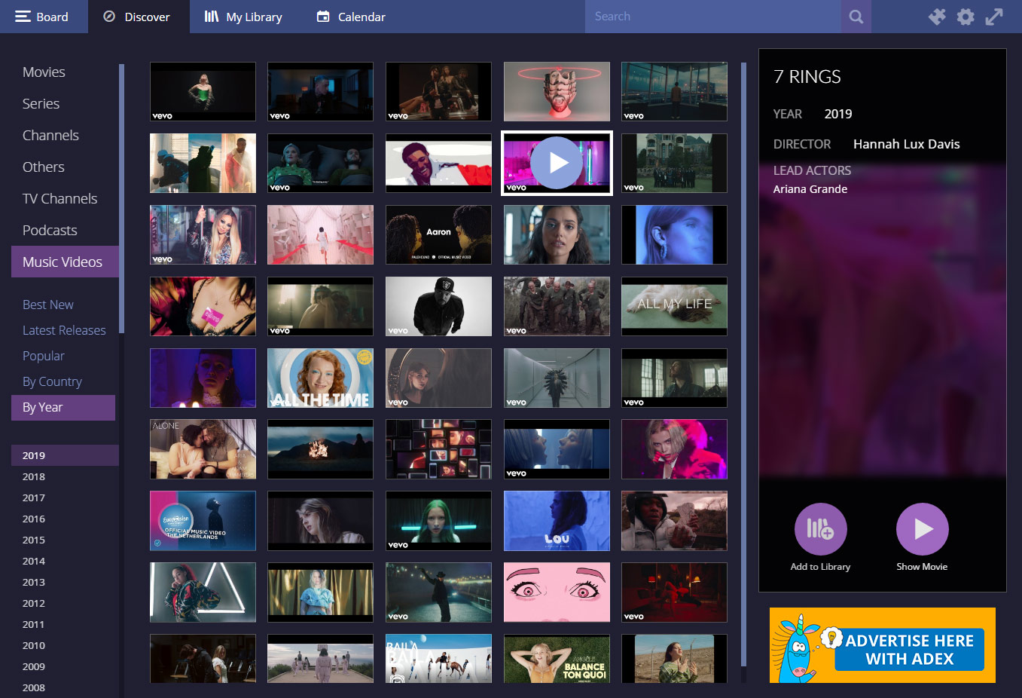Screen dimensions: 1022x698
Task: Filter by year 2017
Action: 65,497
